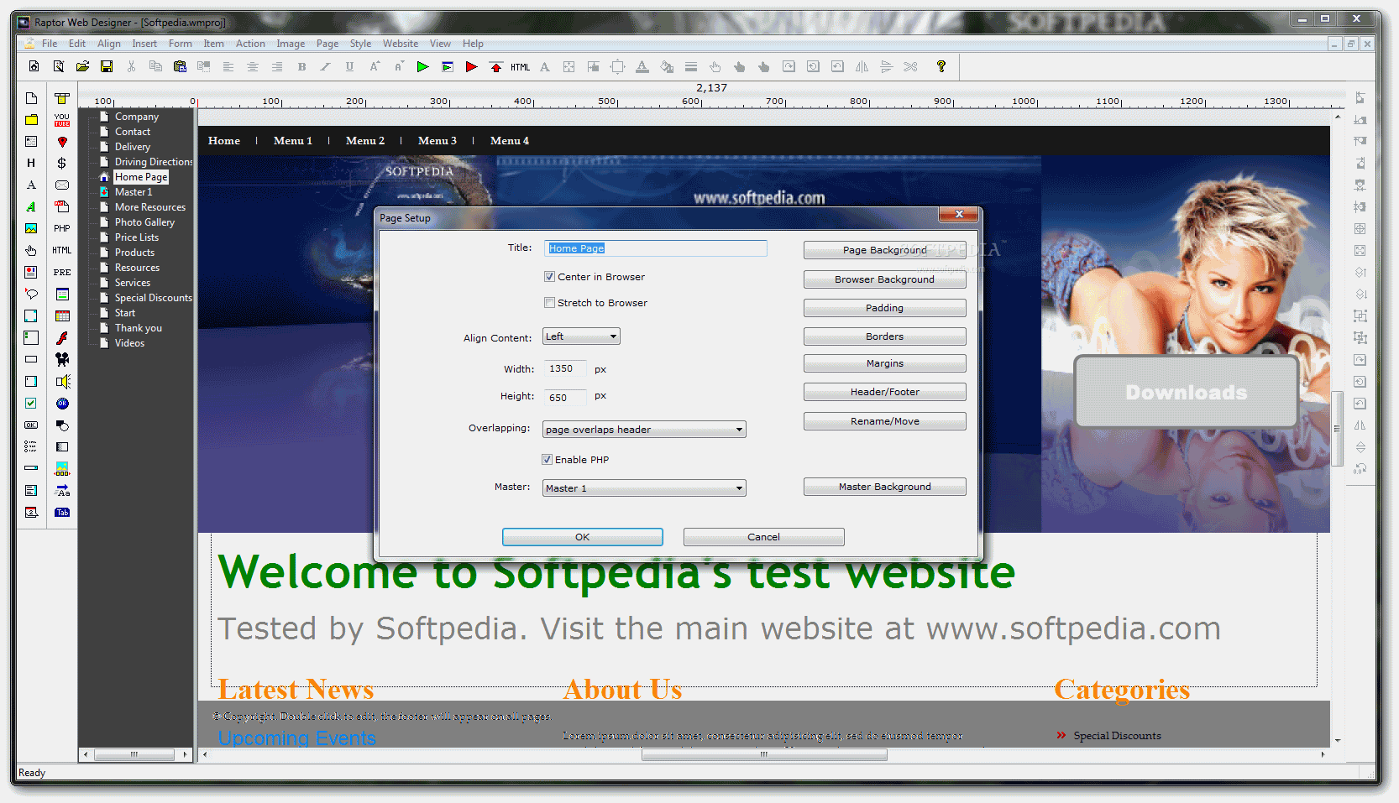Click the HTML toolbar button in top bar

520,67
